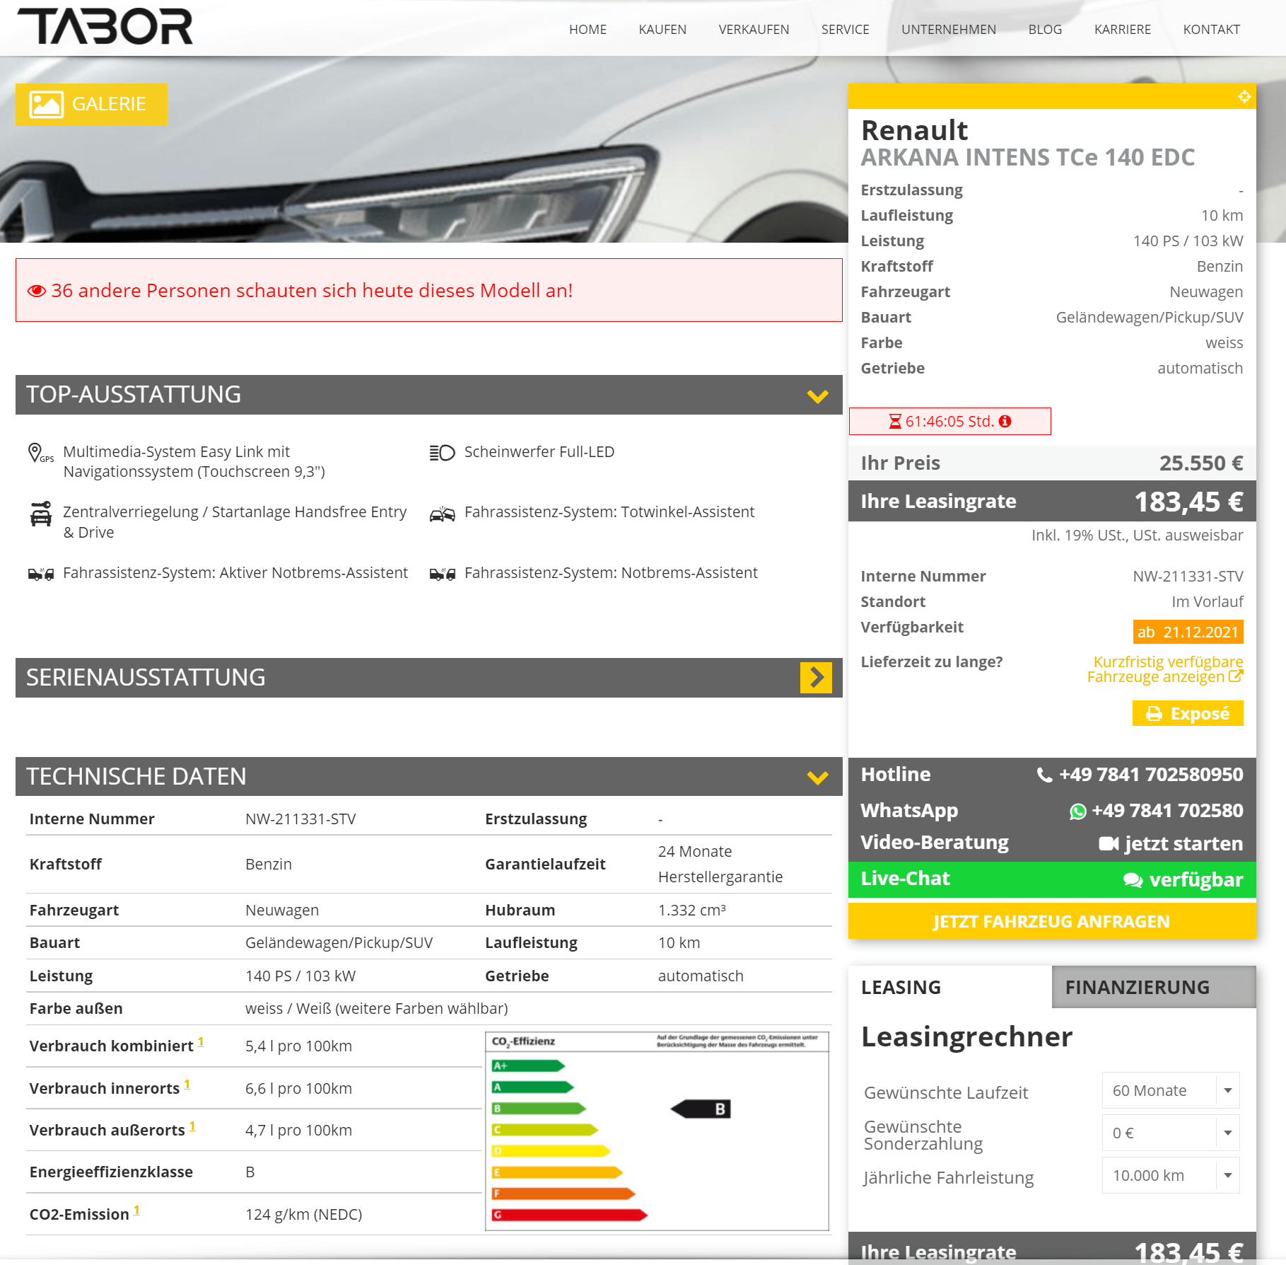Click the yellow D efficiency bar
Screen dimensions: 1286x1265
(x=551, y=1152)
